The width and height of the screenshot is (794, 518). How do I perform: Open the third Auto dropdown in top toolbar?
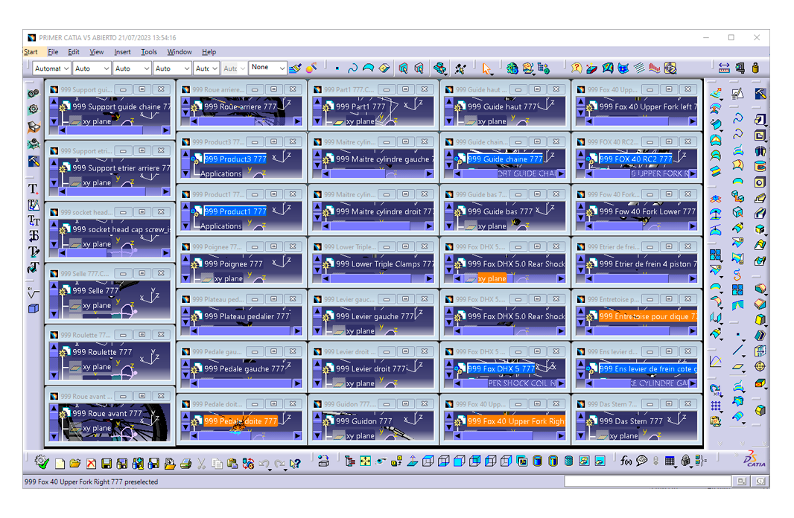click(172, 68)
